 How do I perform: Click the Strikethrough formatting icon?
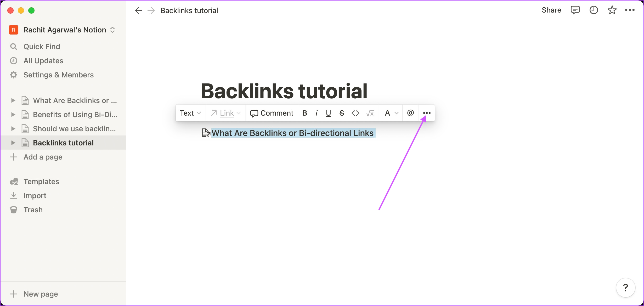342,113
